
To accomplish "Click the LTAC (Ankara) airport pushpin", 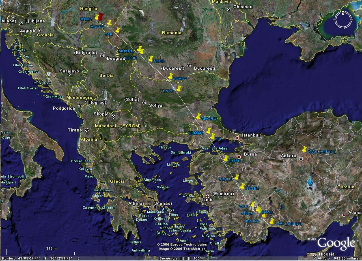I will click(304, 149).
